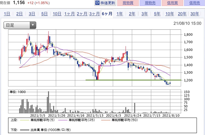Switch chart range to 5日
Viewport: 205px width, 135px height.
[44, 14]
